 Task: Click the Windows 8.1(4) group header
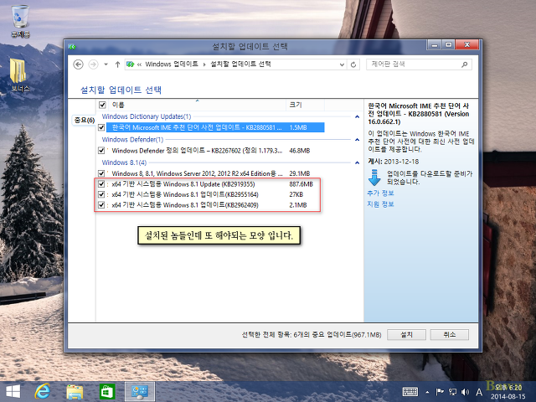click(x=124, y=162)
